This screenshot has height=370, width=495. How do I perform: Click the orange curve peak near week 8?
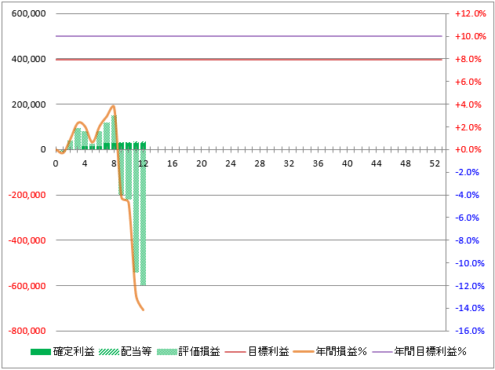[113, 106]
